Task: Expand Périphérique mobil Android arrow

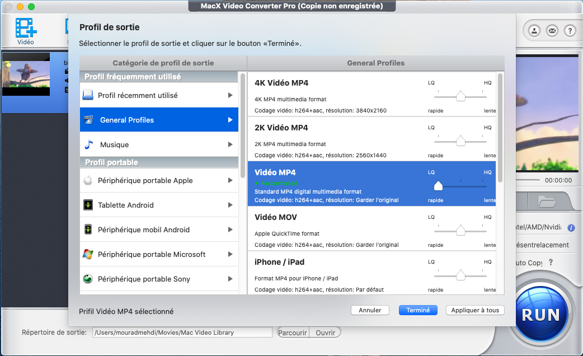Action: click(230, 229)
